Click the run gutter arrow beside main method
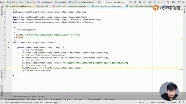This screenshot has height=104, width=186. (8, 47)
